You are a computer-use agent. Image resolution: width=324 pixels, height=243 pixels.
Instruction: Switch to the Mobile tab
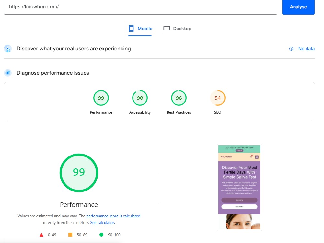140,29
